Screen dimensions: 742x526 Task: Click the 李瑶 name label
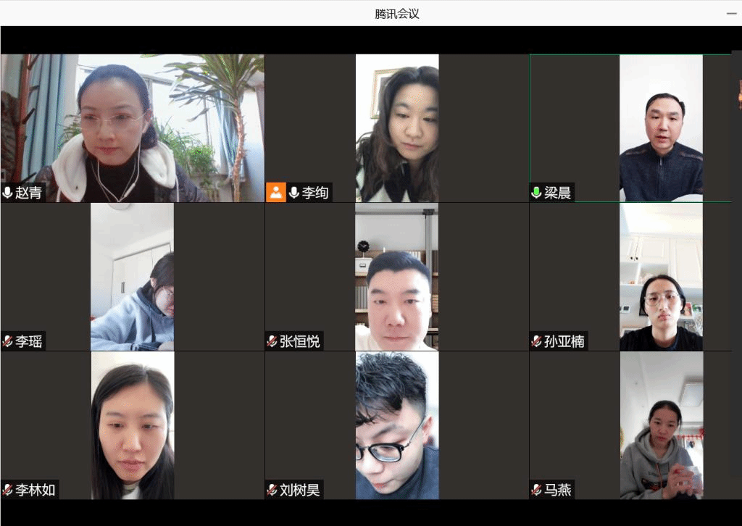pyautogui.click(x=29, y=341)
